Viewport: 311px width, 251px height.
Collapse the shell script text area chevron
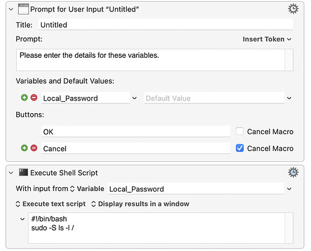pos(22,219)
